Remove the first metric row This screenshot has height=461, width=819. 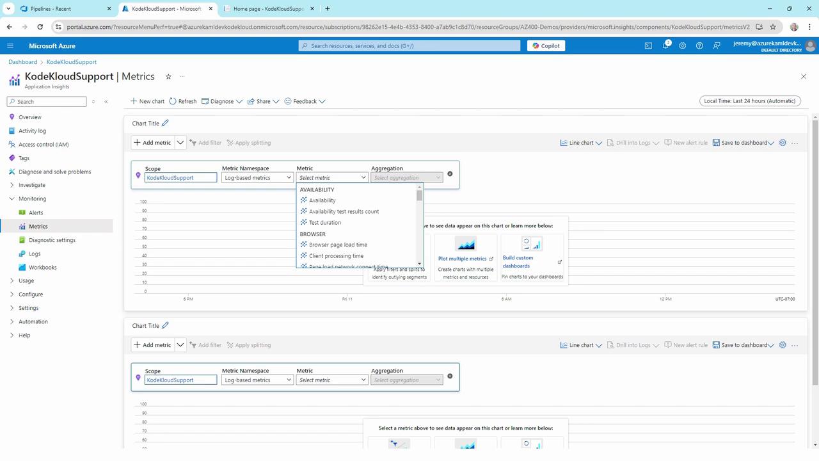[x=450, y=174]
